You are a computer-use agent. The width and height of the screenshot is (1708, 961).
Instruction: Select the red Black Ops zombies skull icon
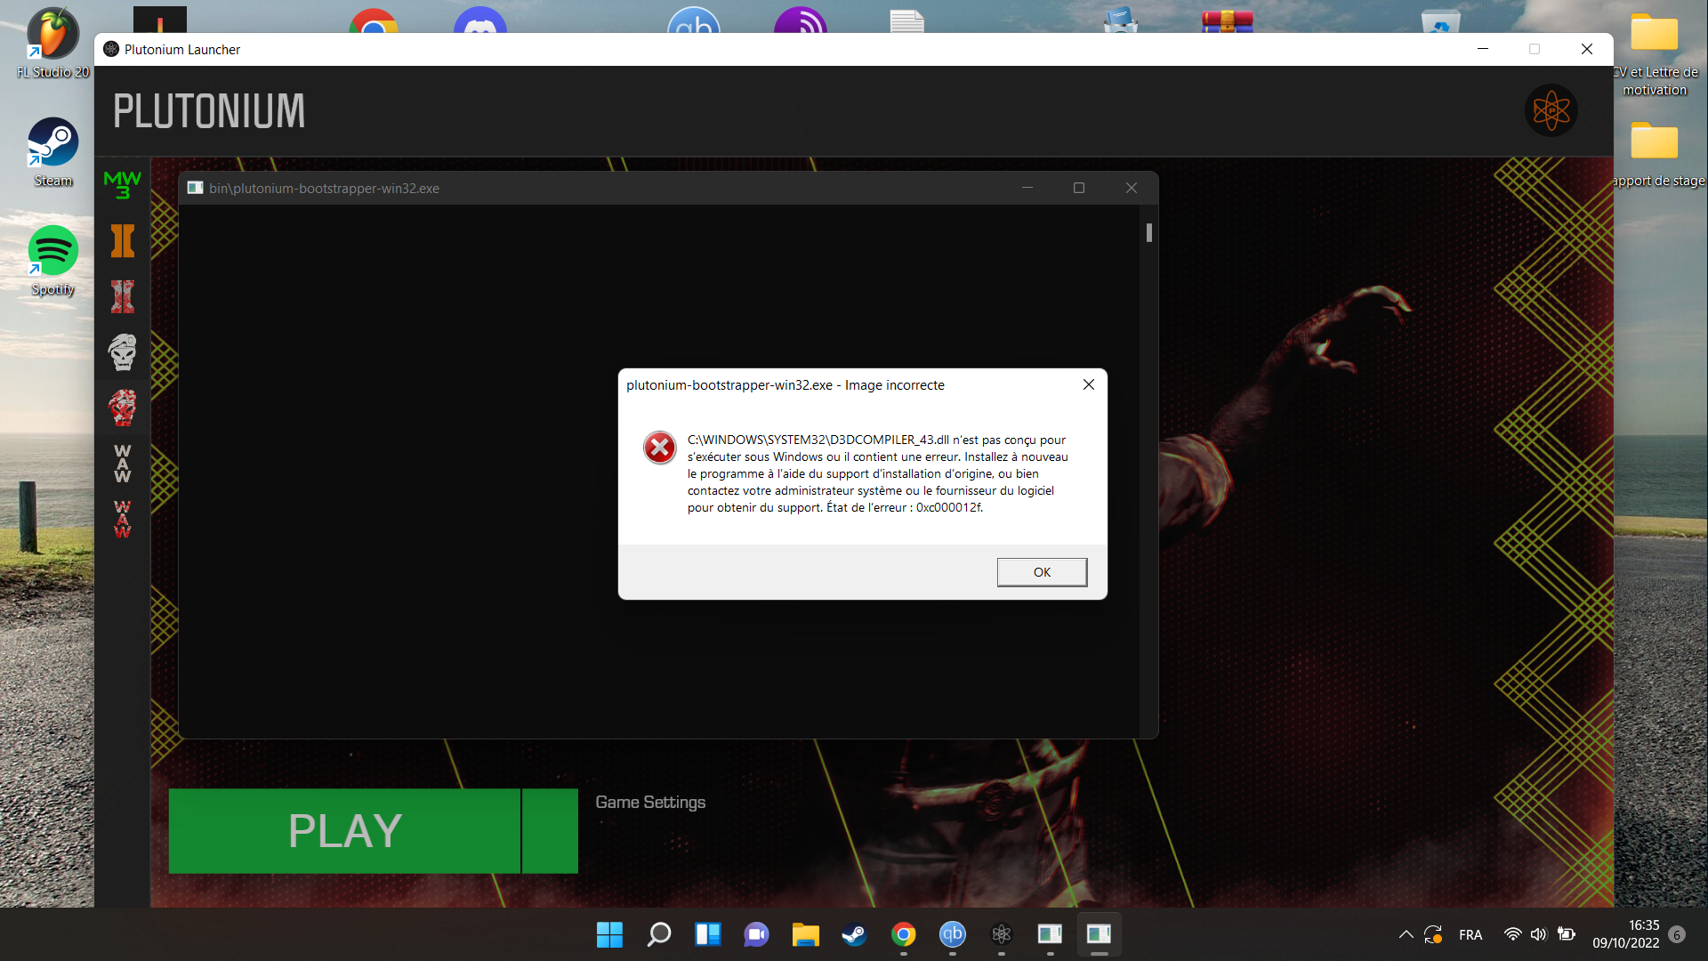(x=123, y=408)
